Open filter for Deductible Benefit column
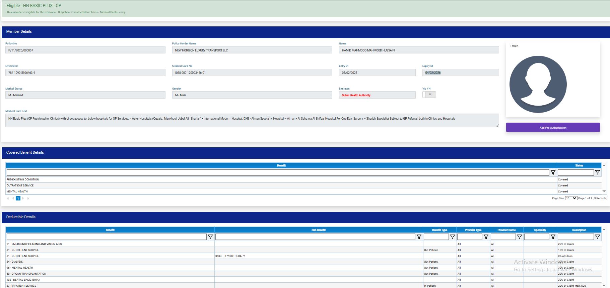This screenshot has height=288, width=610. [x=210, y=237]
